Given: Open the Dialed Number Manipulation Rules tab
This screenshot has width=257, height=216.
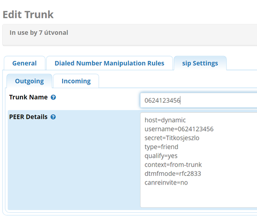Looking at the screenshot, I should (x=109, y=63).
